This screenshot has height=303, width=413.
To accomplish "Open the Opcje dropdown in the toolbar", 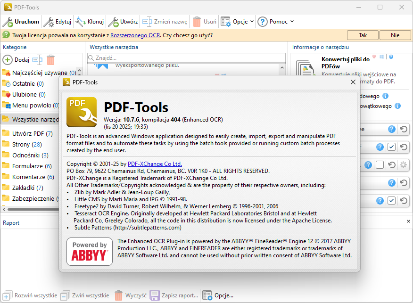I will [x=237, y=22].
